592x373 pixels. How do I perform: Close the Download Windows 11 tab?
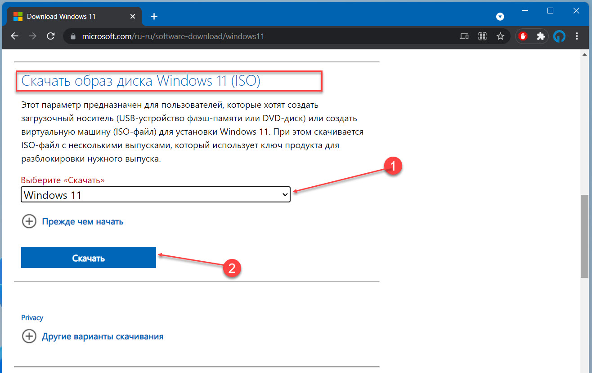tap(133, 17)
